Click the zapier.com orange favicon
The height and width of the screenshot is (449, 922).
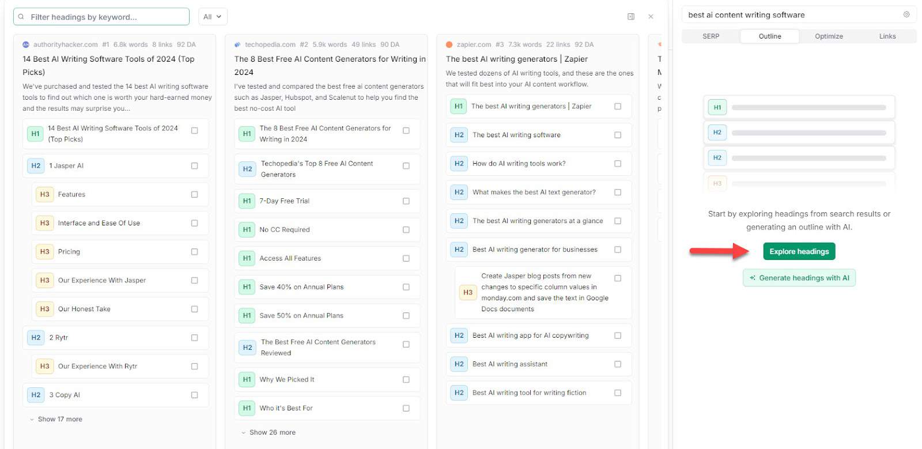(x=449, y=44)
